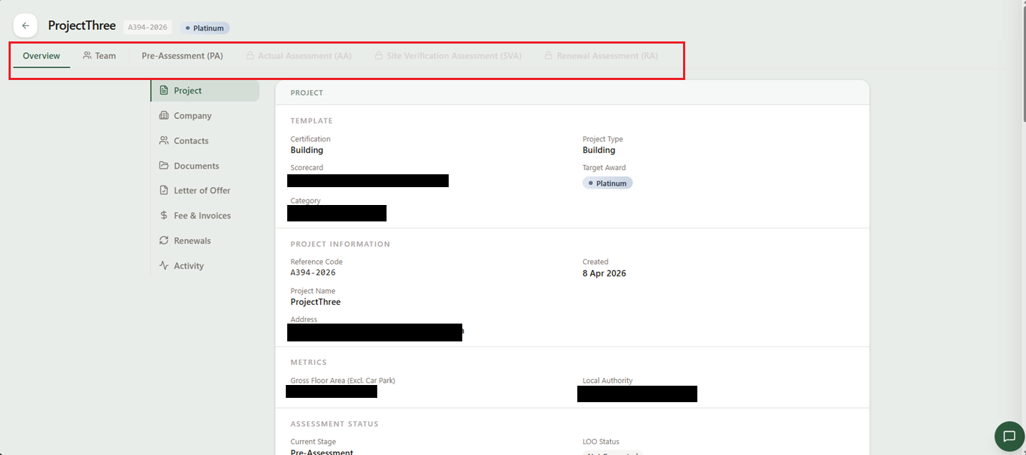1026x455 pixels.
Task: Click the ProjectThree page title
Action: (81, 26)
